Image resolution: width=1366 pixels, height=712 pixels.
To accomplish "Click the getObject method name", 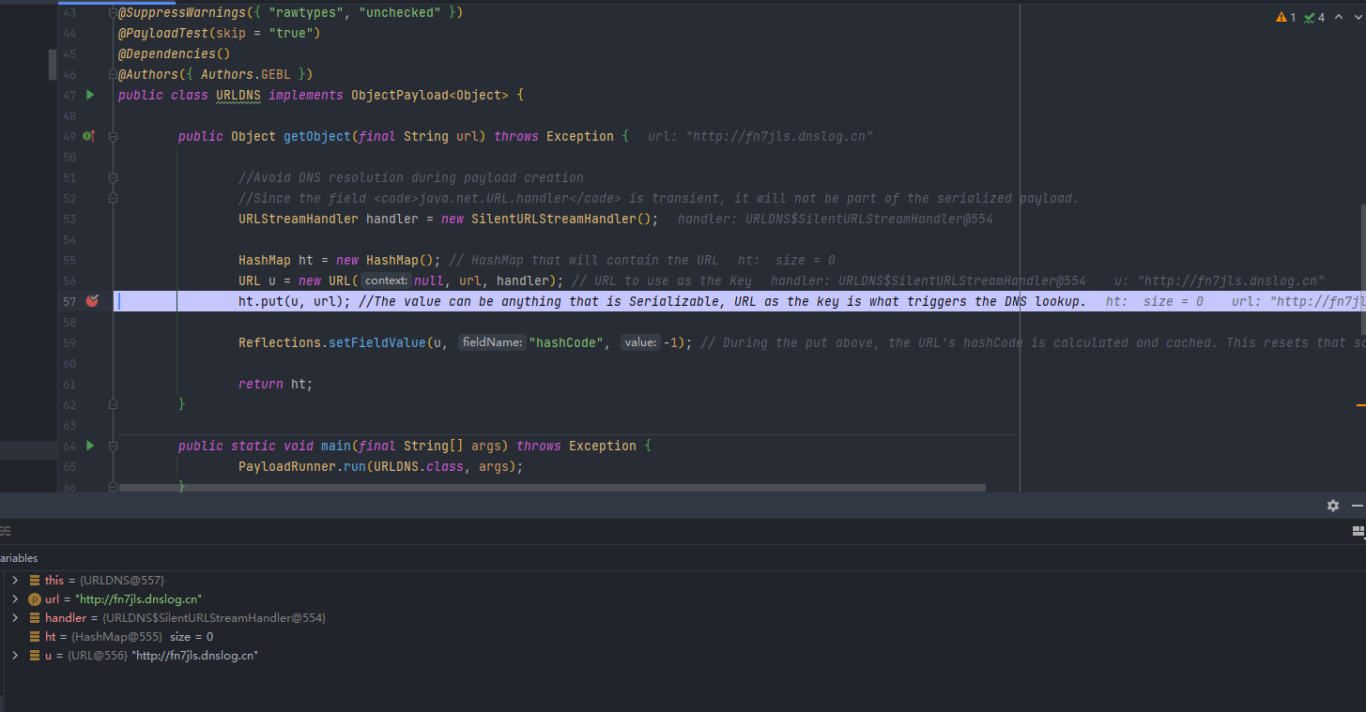I will tap(317, 136).
